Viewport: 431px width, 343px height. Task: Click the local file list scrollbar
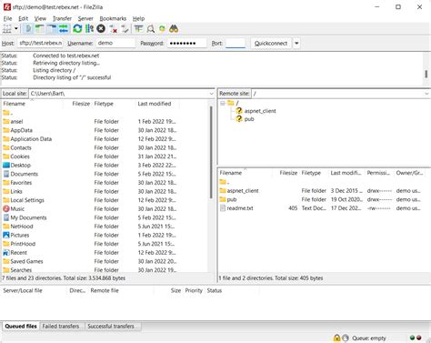point(211,152)
